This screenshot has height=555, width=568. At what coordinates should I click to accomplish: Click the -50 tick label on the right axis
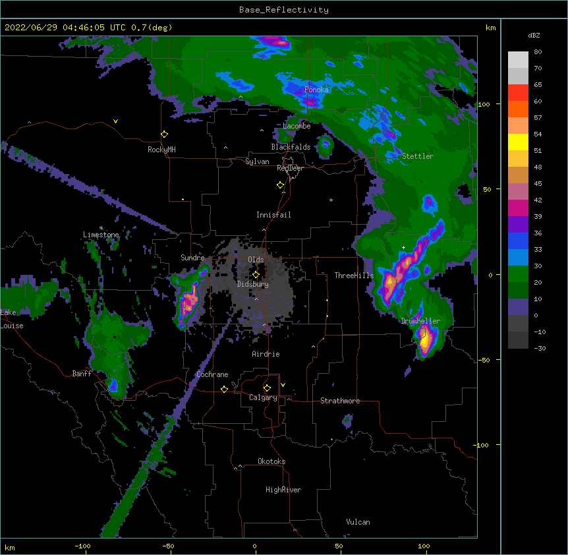point(484,360)
